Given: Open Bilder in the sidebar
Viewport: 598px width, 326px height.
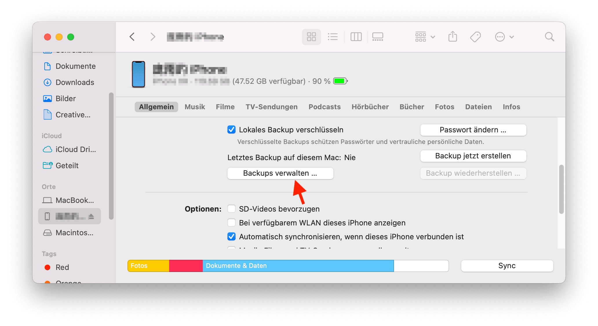Looking at the screenshot, I should 70,99.
